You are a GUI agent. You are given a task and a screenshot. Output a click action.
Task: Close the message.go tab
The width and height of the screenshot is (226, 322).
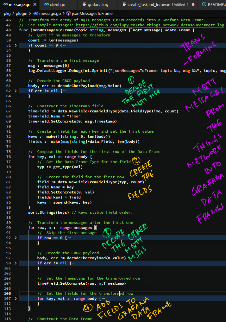(x=35, y=5)
